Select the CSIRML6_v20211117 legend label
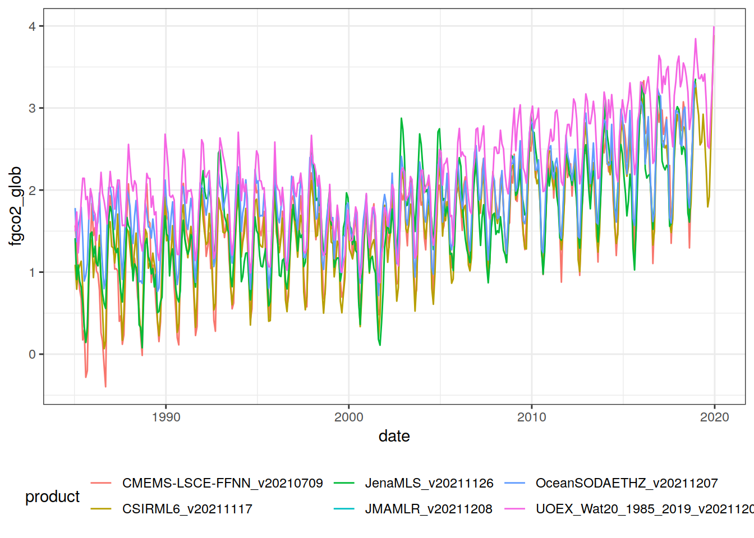Screen dimensions: 754x538 coord(187,509)
